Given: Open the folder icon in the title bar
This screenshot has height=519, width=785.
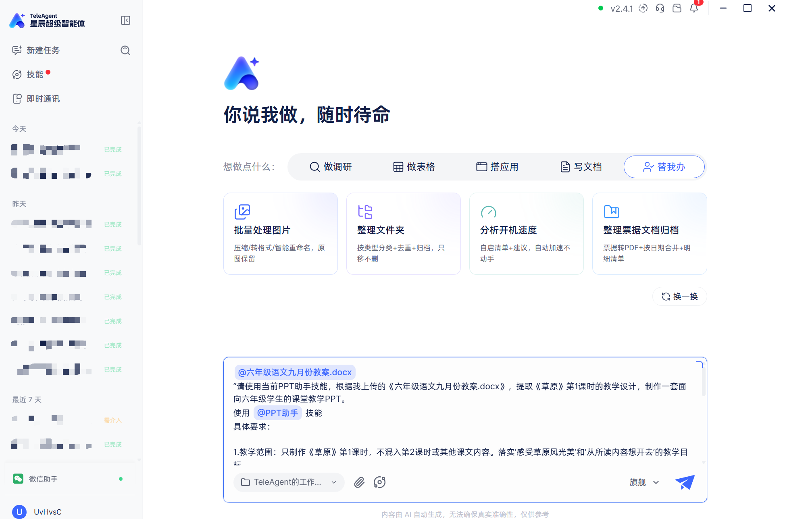Looking at the screenshot, I should [x=677, y=8].
